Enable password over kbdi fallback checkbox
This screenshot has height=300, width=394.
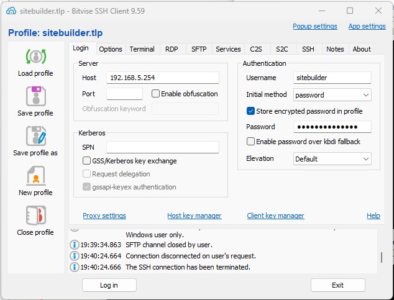click(x=250, y=142)
